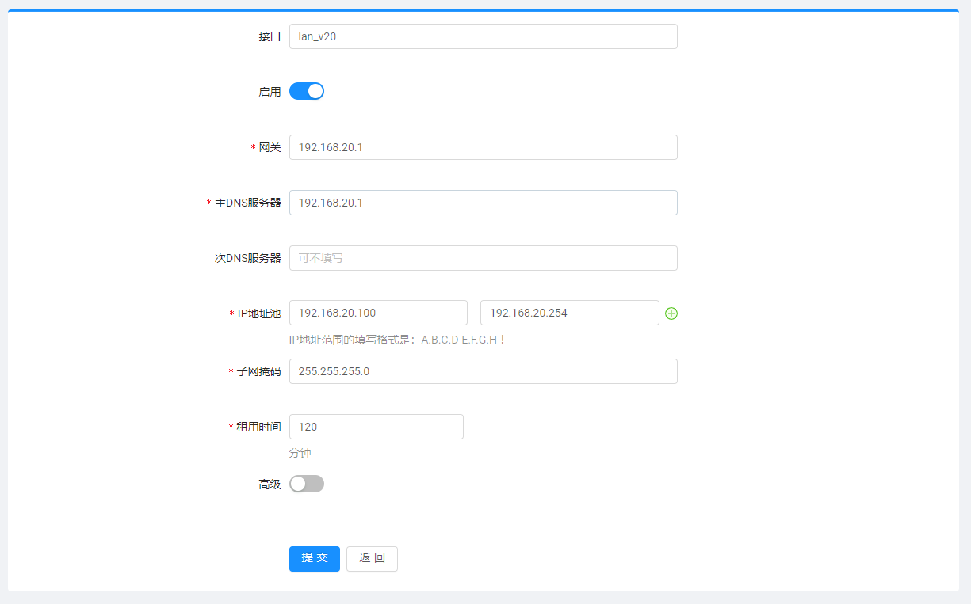Select the 主DNS服务器 input field
Image resolution: width=971 pixels, height=604 pixels.
484,203
